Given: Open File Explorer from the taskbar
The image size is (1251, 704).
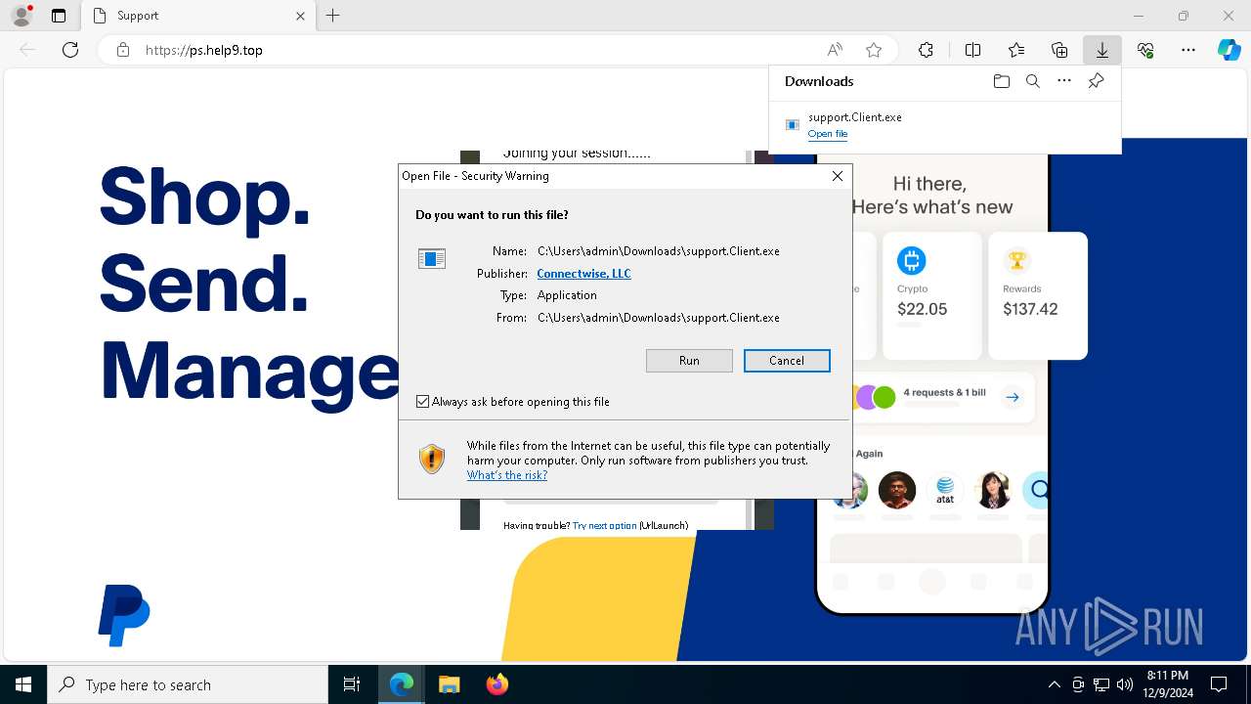Looking at the screenshot, I should (x=449, y=684).
